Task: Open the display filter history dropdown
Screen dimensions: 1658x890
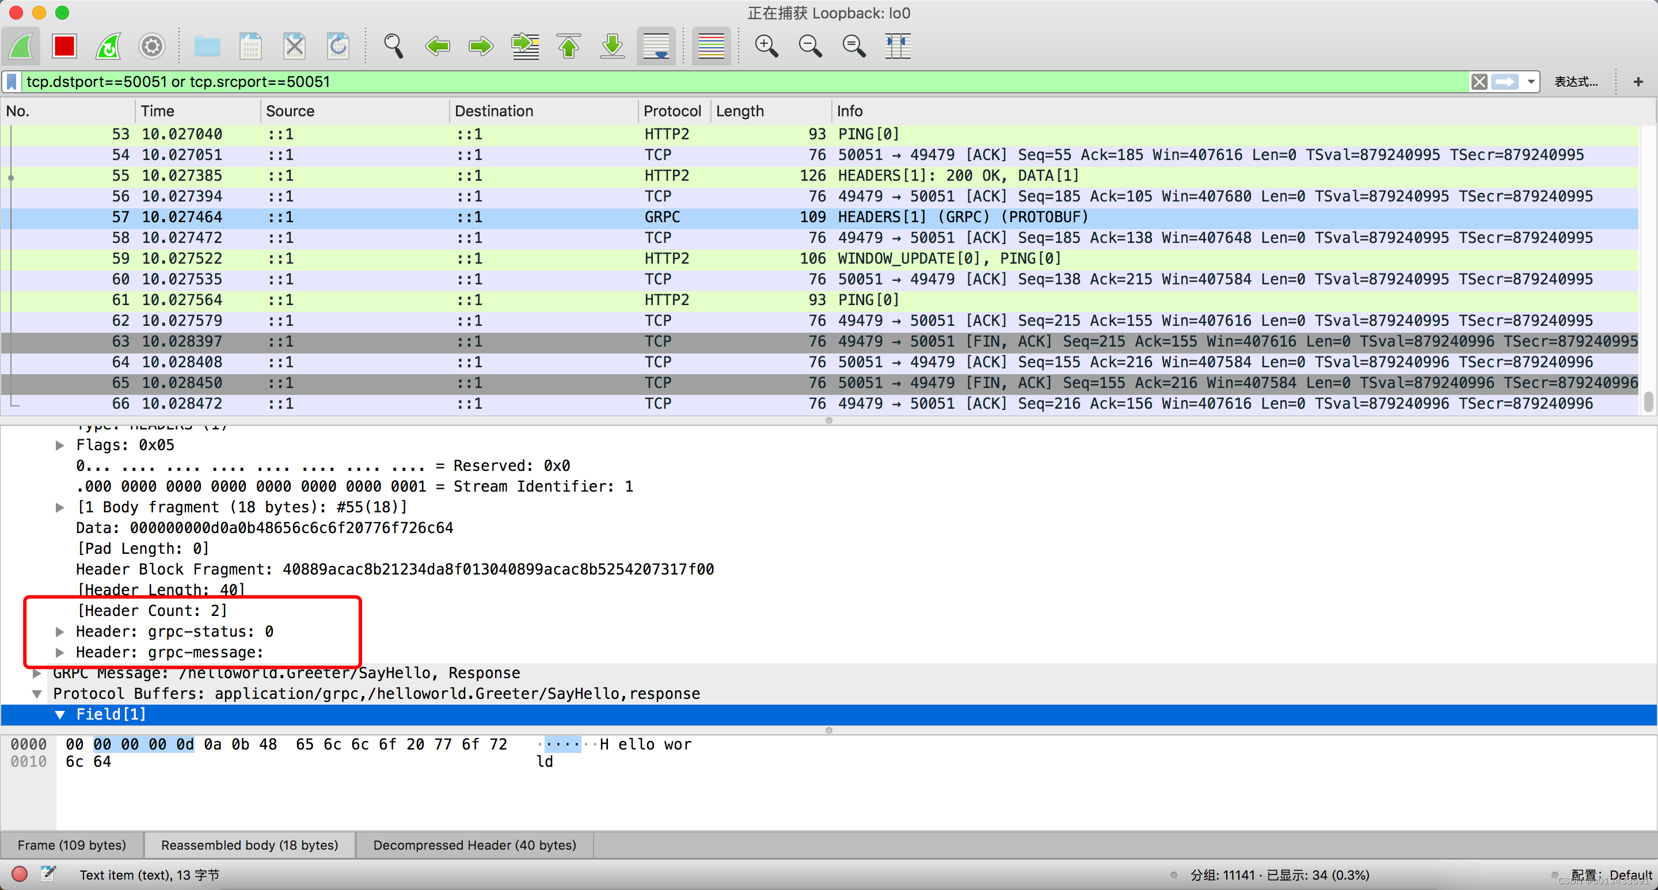Action: pyautogui.click(x=1531, y=82)
